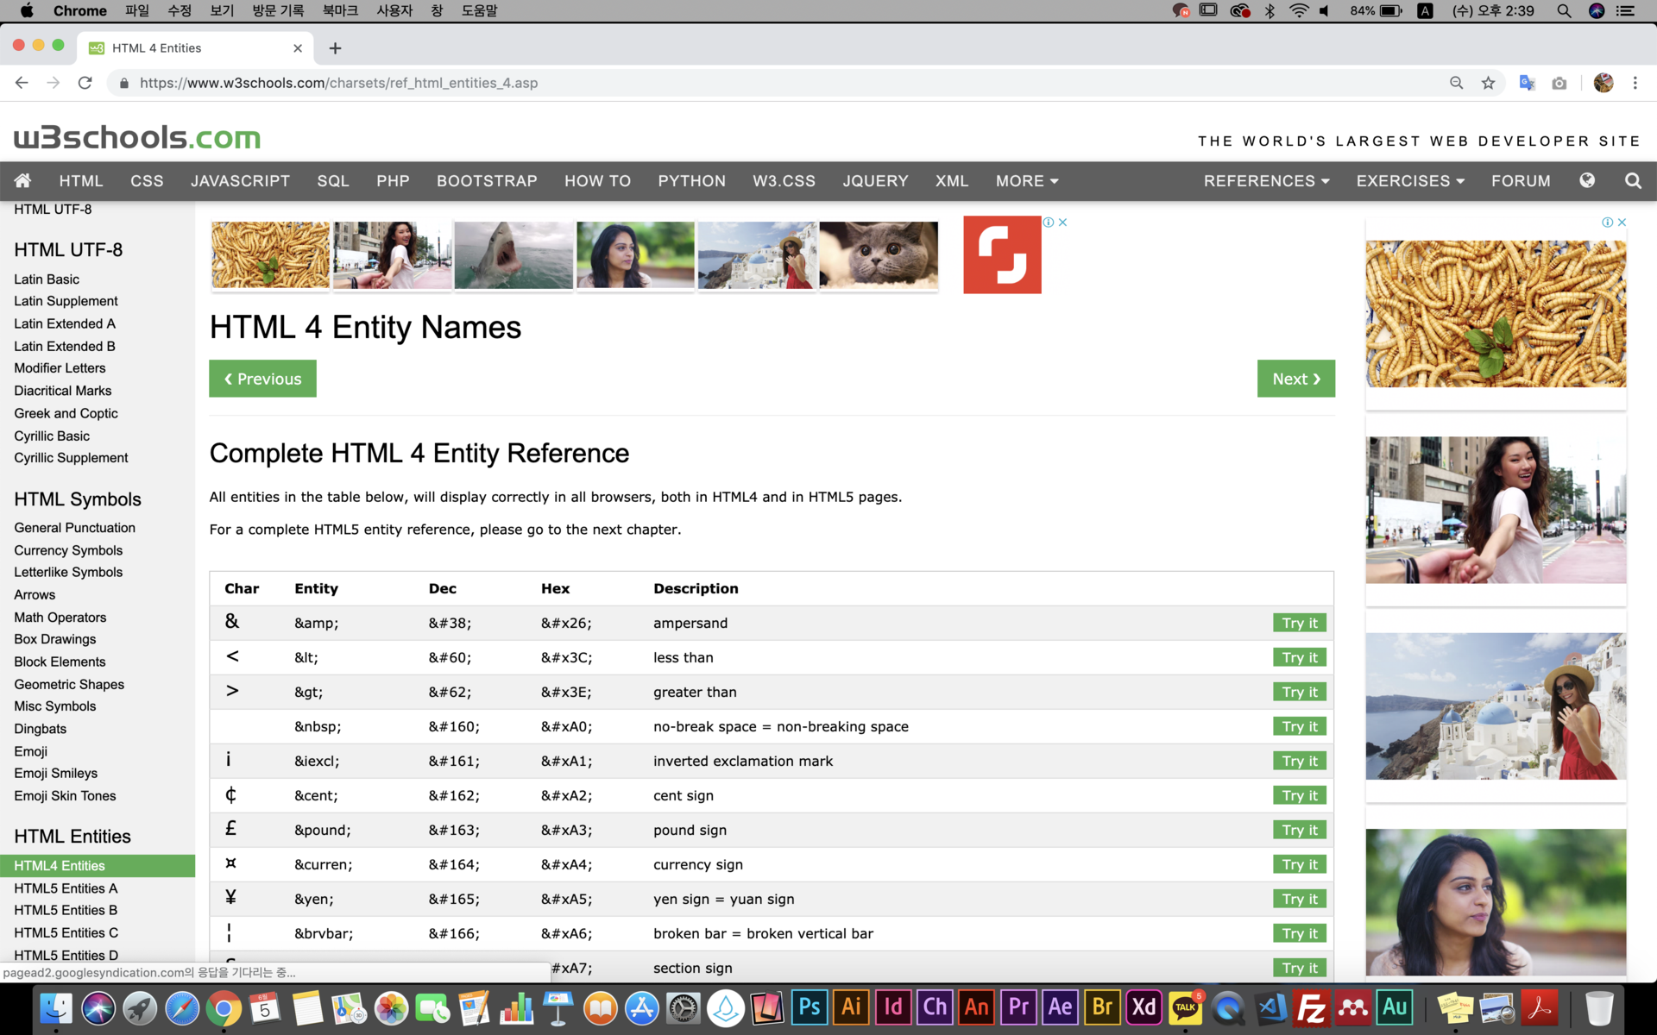Click the Bluetooth icon in the menu bar
1657x1035 pixels.
1270,11
